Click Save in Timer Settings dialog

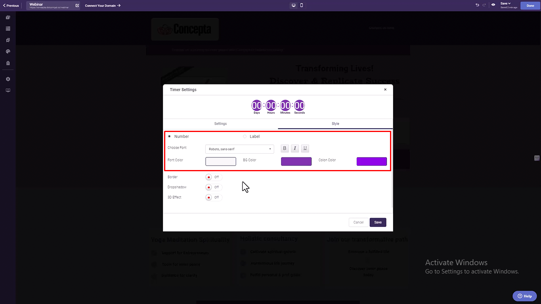[x=378, y=222]
